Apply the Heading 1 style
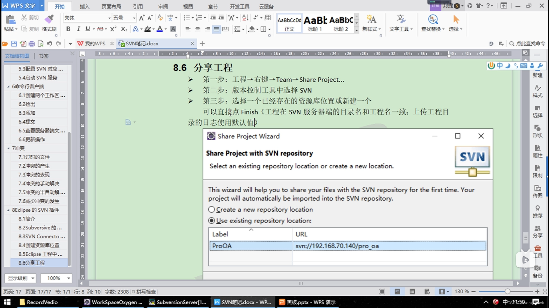Screen dimensions: 549x308 [x=315, y=23]
